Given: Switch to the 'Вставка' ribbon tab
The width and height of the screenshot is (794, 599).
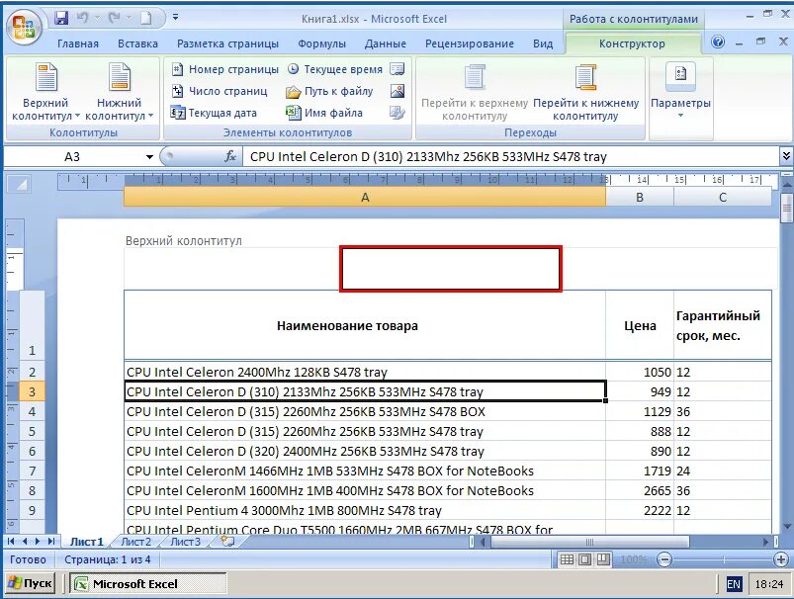Looking at the screenshot, I should (137, 43).
